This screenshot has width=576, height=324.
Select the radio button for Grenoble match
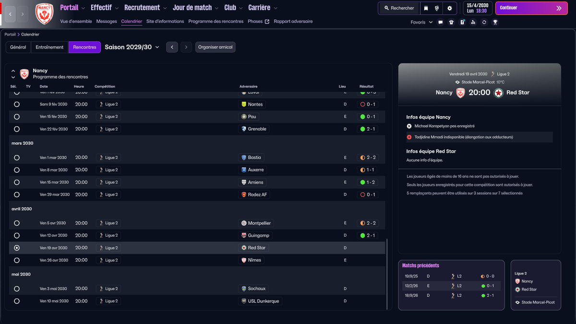(x=17, y=129)
